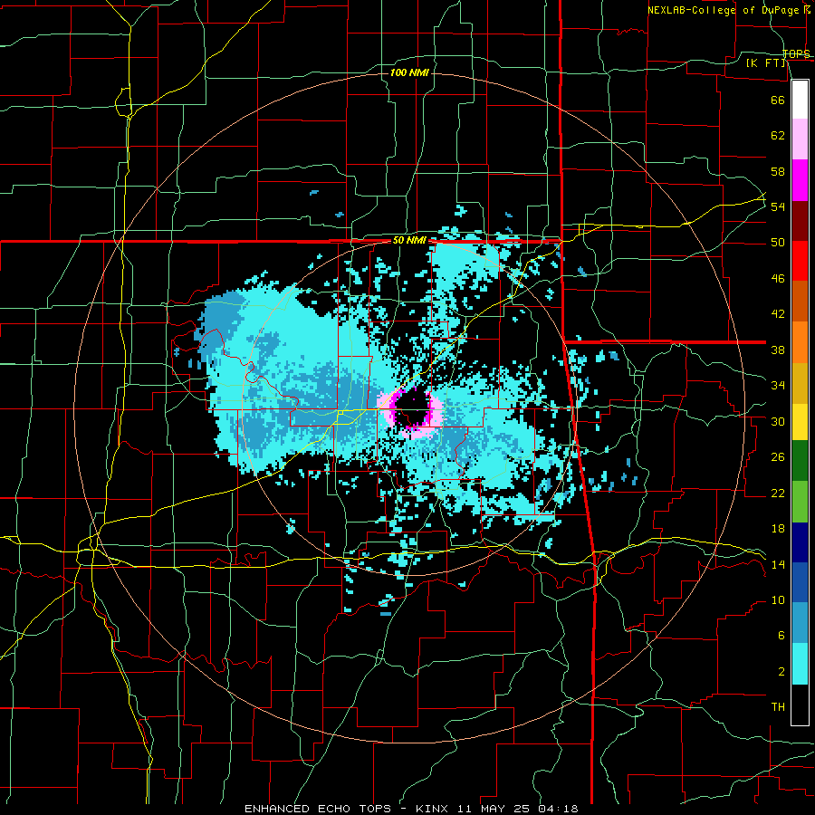
Task: Click the 58 legend value
Action: coord(778,171)
